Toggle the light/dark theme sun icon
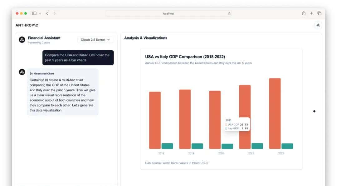This screenshot has width=337, height=186. pos(318,25)
